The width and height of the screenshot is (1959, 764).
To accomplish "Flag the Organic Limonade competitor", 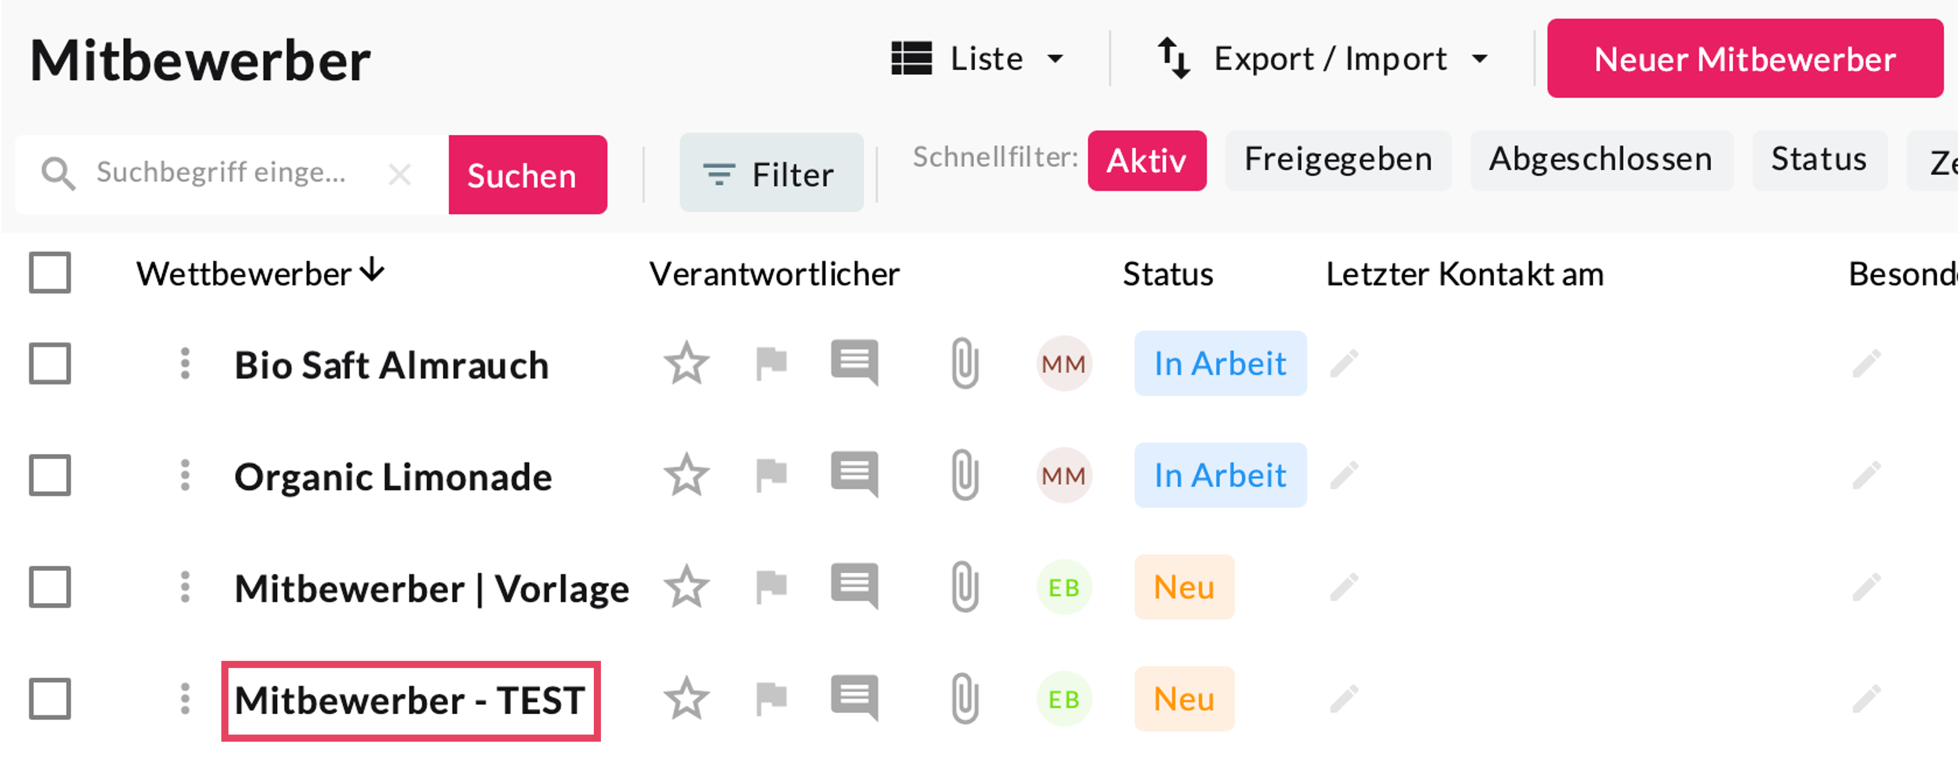I will coord(771,475).
